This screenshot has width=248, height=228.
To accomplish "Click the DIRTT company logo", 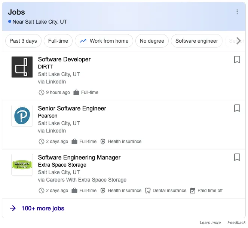I will tap(22, 67).
